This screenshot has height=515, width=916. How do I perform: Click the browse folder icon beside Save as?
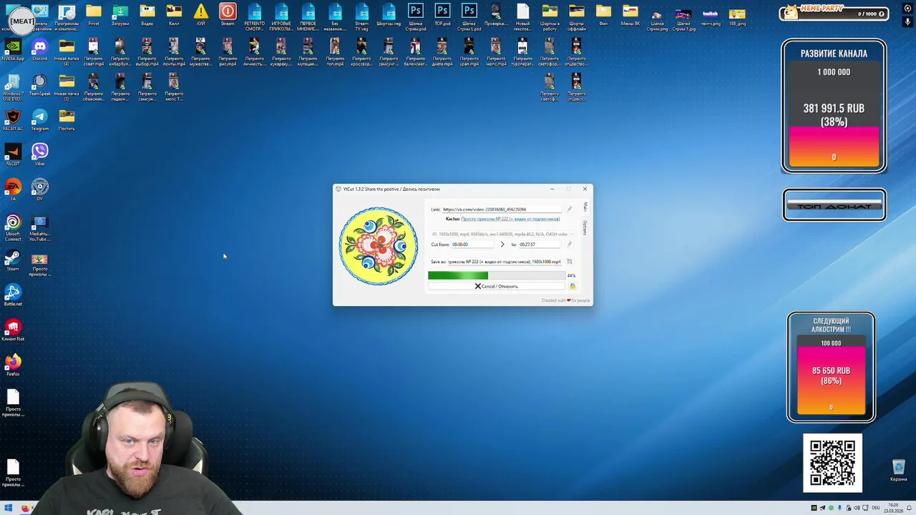point(570,262)
